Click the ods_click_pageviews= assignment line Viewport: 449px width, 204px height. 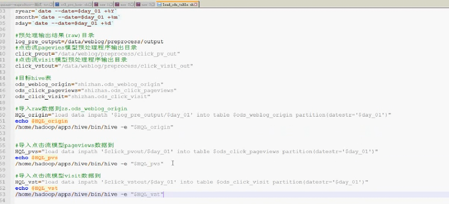click(96, 90)
